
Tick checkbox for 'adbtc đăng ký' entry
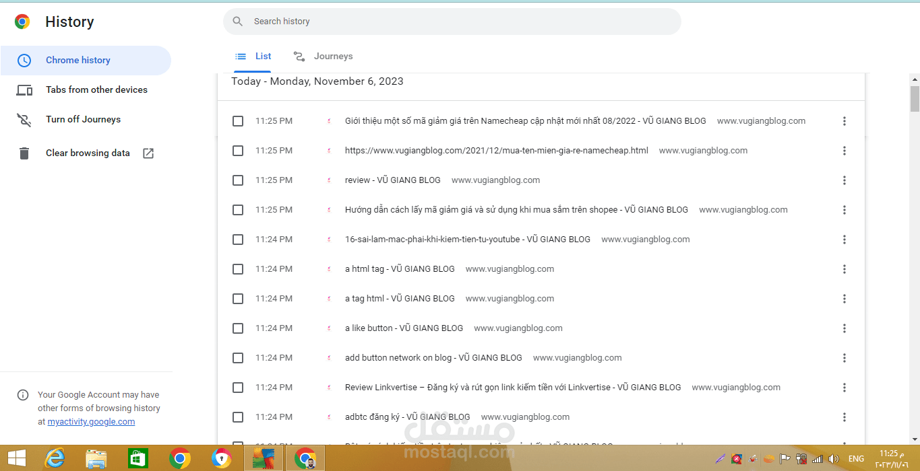coord(238,417)
